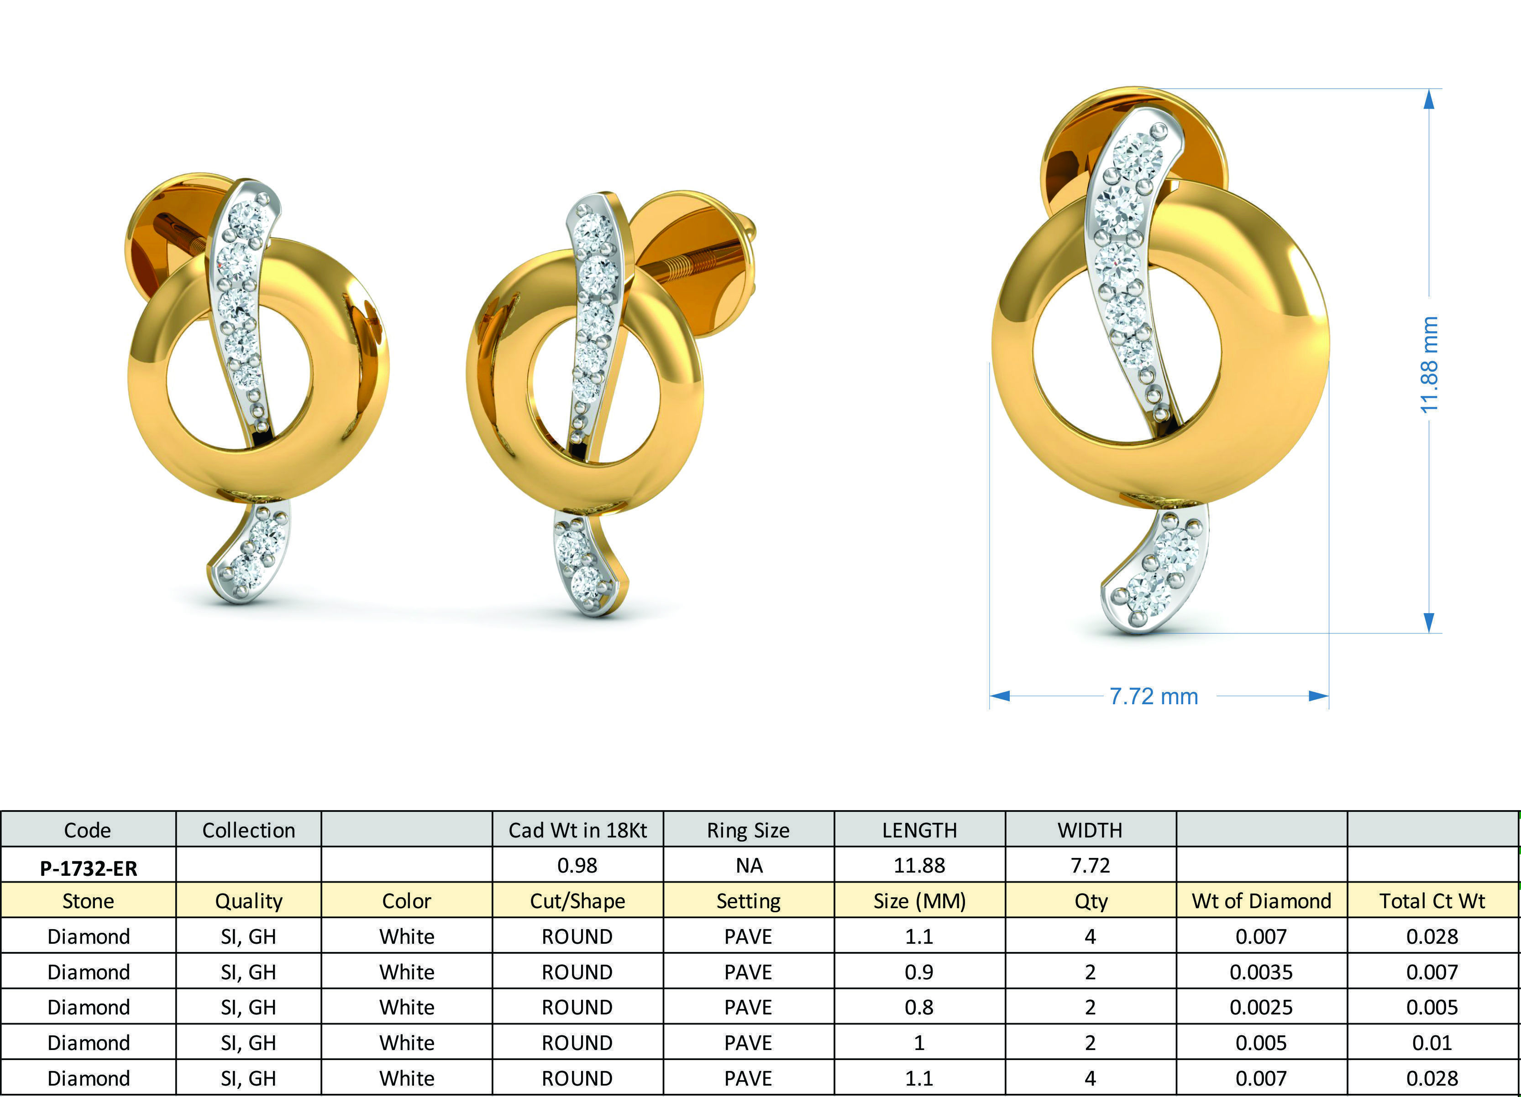The height and width of the screenshot is (1097, 1521).
Task: Select the Stone column header
Action: [89, 901]
